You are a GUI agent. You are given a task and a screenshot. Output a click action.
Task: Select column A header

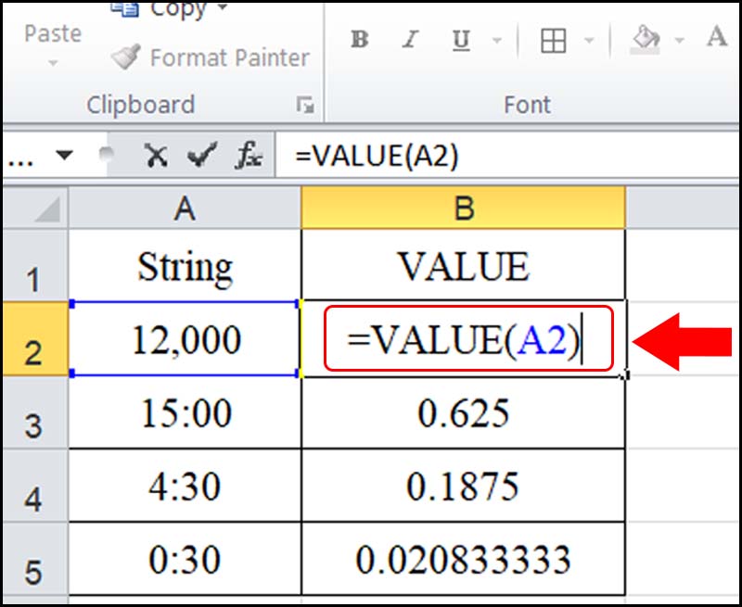[185, 208]
